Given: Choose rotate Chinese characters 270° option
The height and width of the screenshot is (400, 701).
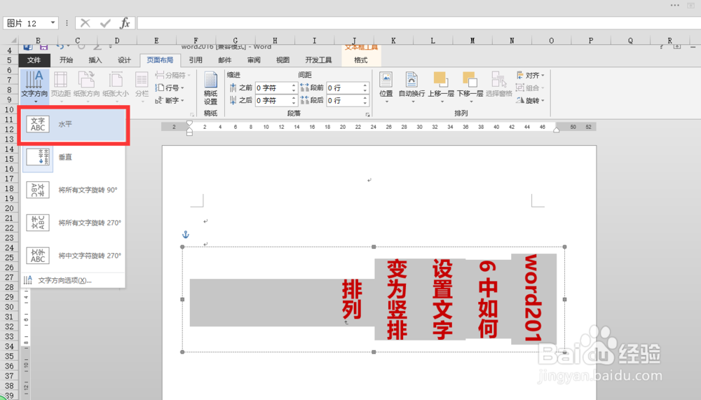Looking at the screenshot, I should (74, 256).
